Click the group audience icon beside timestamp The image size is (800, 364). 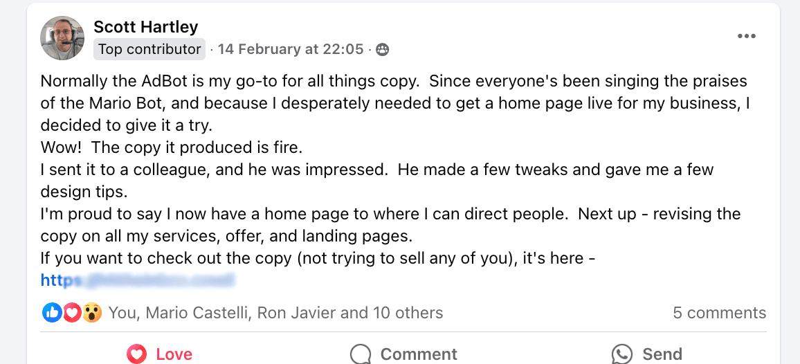382,49
